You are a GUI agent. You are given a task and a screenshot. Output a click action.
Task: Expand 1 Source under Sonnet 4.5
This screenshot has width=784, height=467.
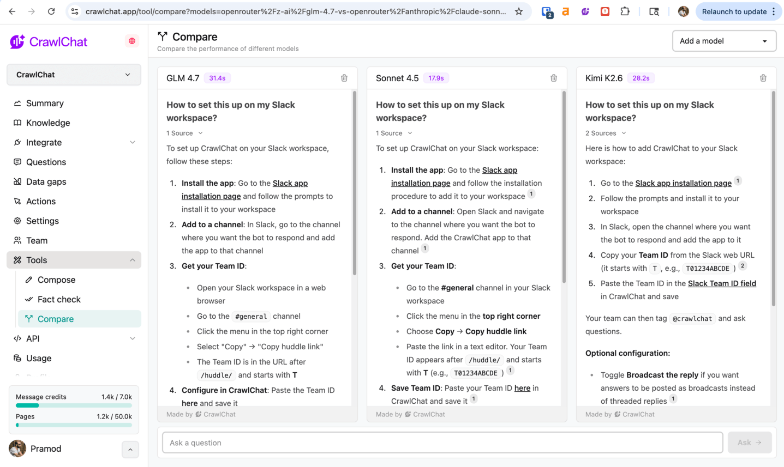[394, 133]
